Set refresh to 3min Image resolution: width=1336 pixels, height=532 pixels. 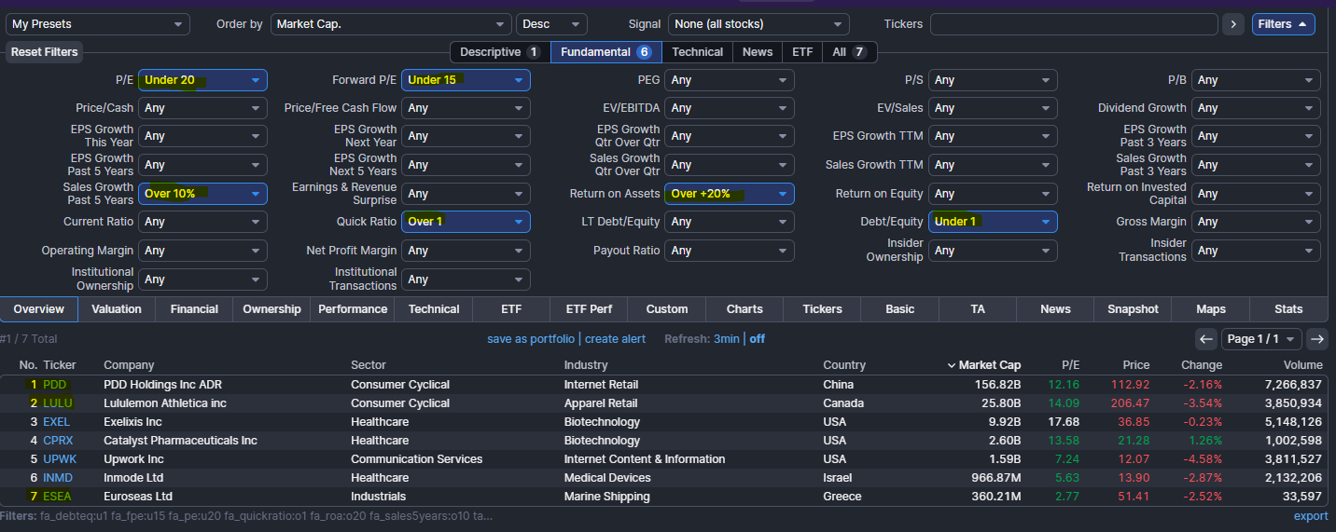pyautogui.click(x=727, y=339)
